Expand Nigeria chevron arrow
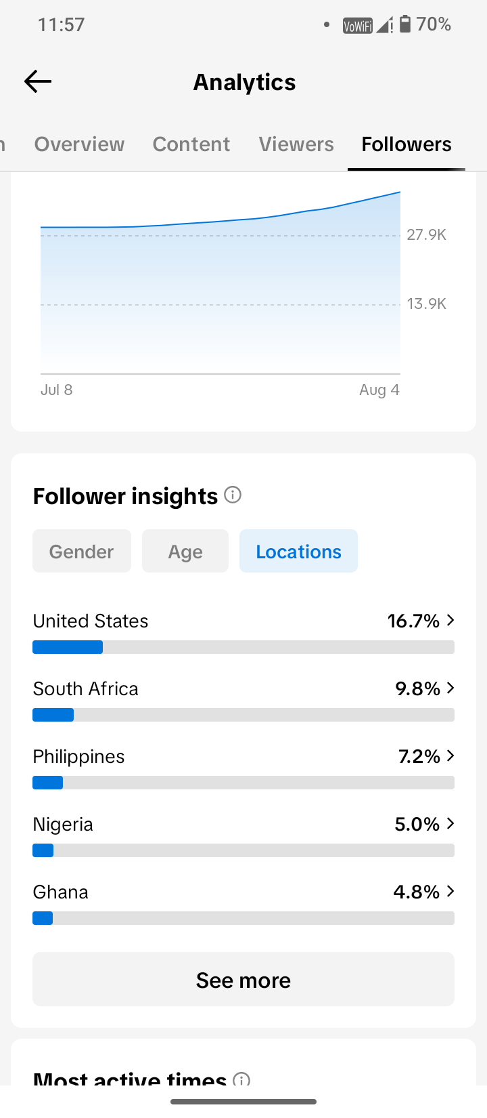Viewport: 487px width, 1118px height. [450, 823]
